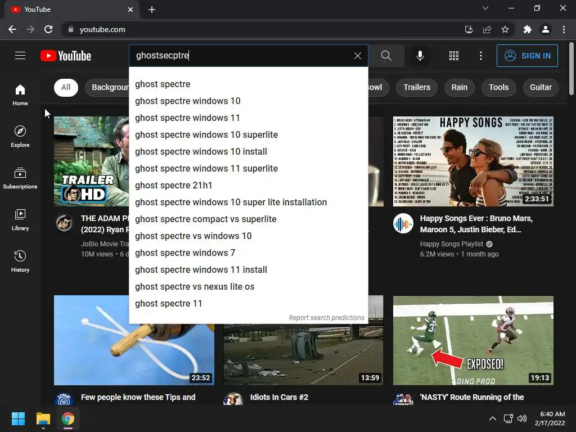Pick 'ghost spectre windows 7' suggestion
This screenshot has height=432, width=576.
pyautogui.click(x=249, y=253)
